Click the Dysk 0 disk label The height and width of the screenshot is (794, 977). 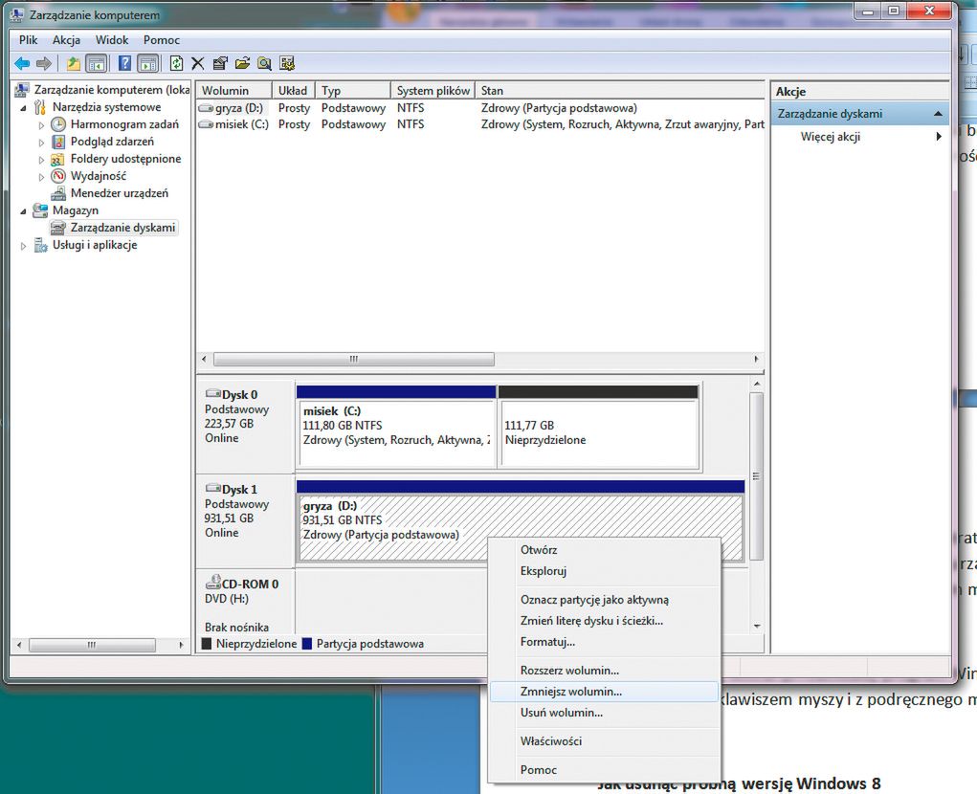[x=240, y=395]
